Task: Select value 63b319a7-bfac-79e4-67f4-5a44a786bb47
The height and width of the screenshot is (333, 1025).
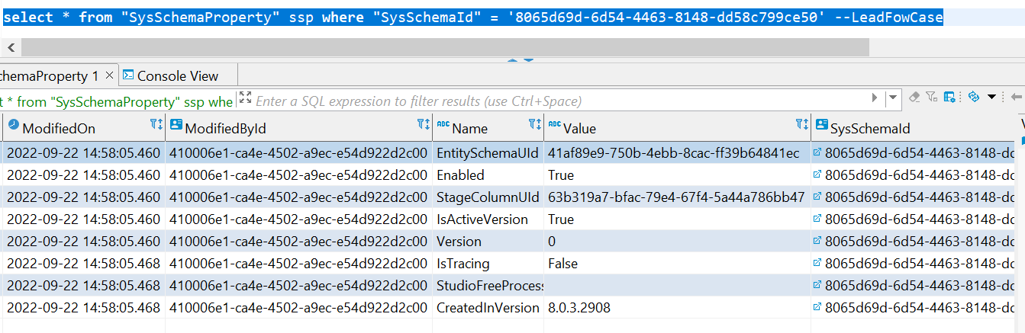Action: tap(677, 197)
